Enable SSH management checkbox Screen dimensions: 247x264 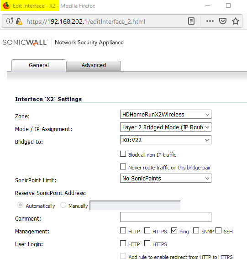[218, 231]
